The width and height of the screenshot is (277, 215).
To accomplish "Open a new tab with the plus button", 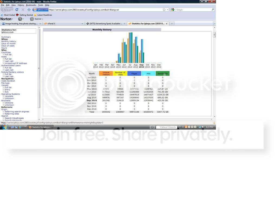I will coord(172,24).
